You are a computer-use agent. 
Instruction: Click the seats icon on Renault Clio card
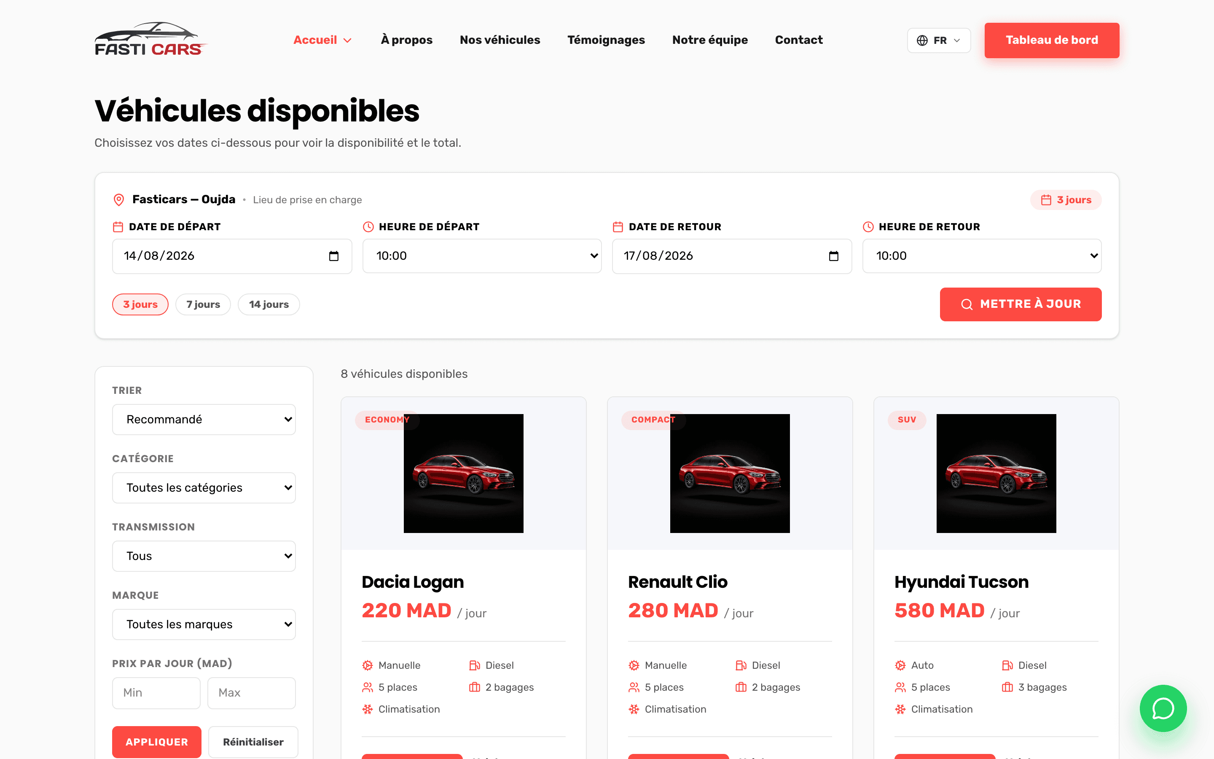click(634, 688)
